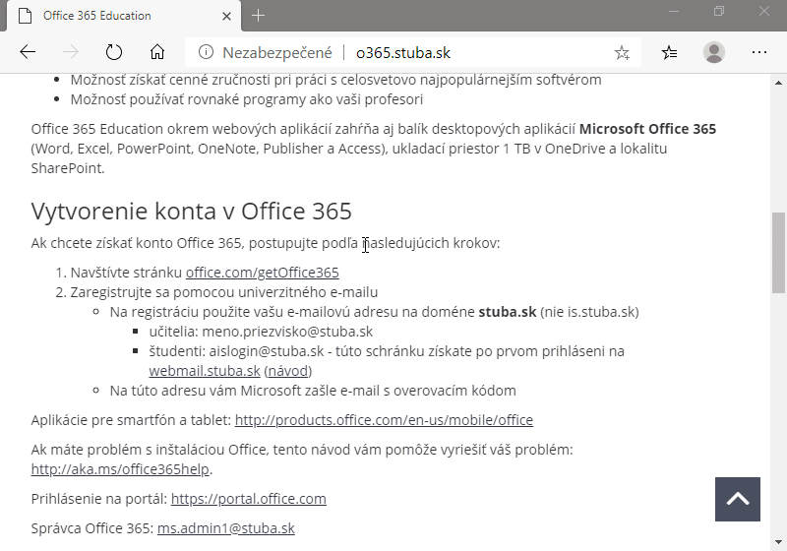Add this page to favorites star
This screenshot has width=787, height=551.
click(622, 52)
